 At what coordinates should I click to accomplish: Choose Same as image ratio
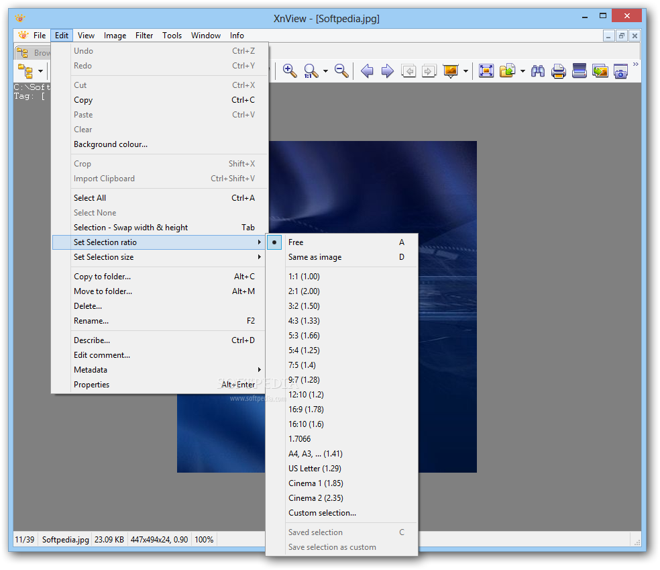coord(342,257)
